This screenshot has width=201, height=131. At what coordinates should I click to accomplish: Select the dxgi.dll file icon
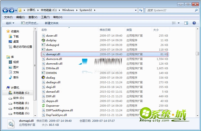pyautogui.click(x=44, y=87)
